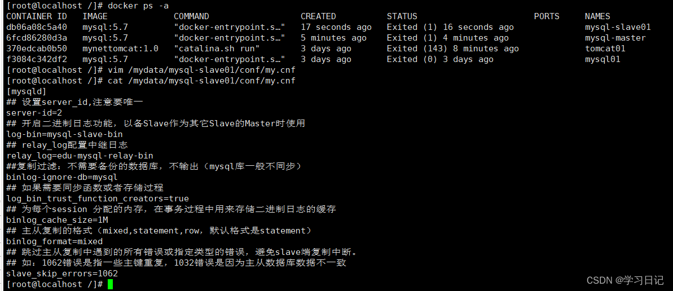Click the binlog_format=mixed line
Viewport: 673px width, 291px height.
click(54, 241)
